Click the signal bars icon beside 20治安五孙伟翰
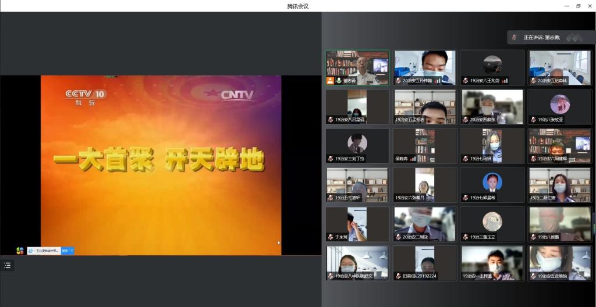The height and width of the screenshot is (307, 596). click(437, 81)
